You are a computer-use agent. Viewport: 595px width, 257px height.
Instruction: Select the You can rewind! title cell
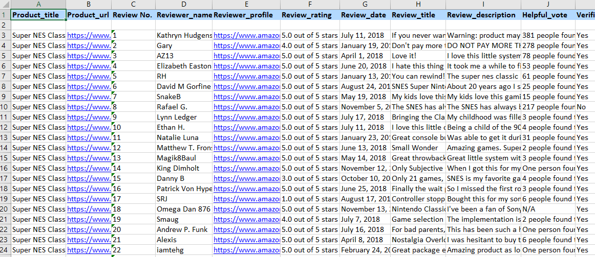pyautogui.click(x=418, y=76)
